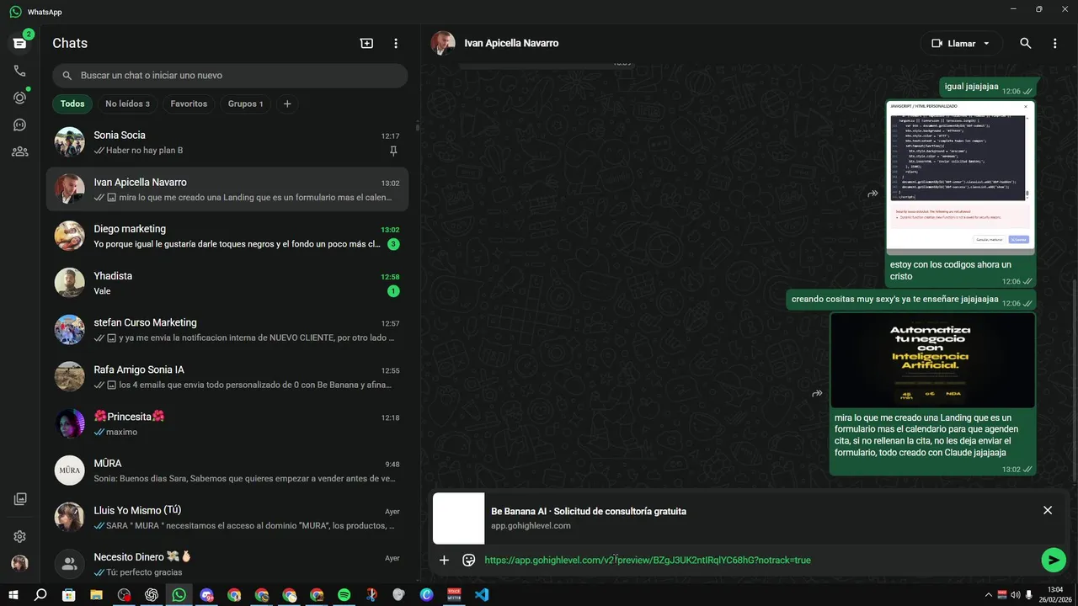Click the attach plus icon

point(444,560)
